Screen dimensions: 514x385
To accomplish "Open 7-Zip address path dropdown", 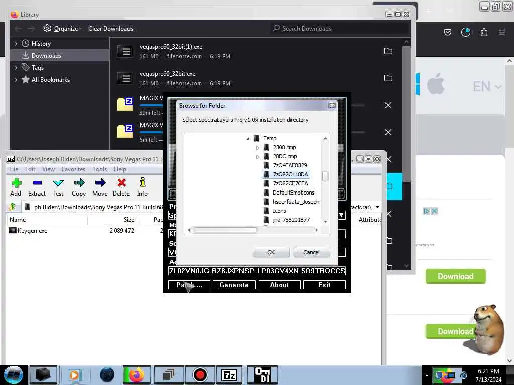I will (x=377, y=207).
